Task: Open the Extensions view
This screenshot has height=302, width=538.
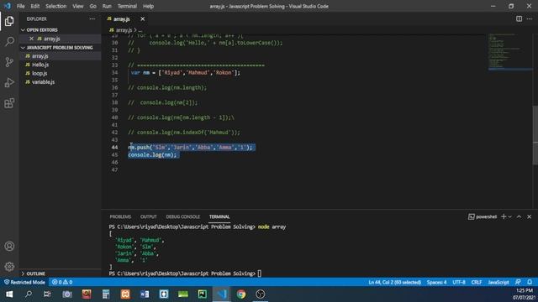Action: (x=9, y=103)
